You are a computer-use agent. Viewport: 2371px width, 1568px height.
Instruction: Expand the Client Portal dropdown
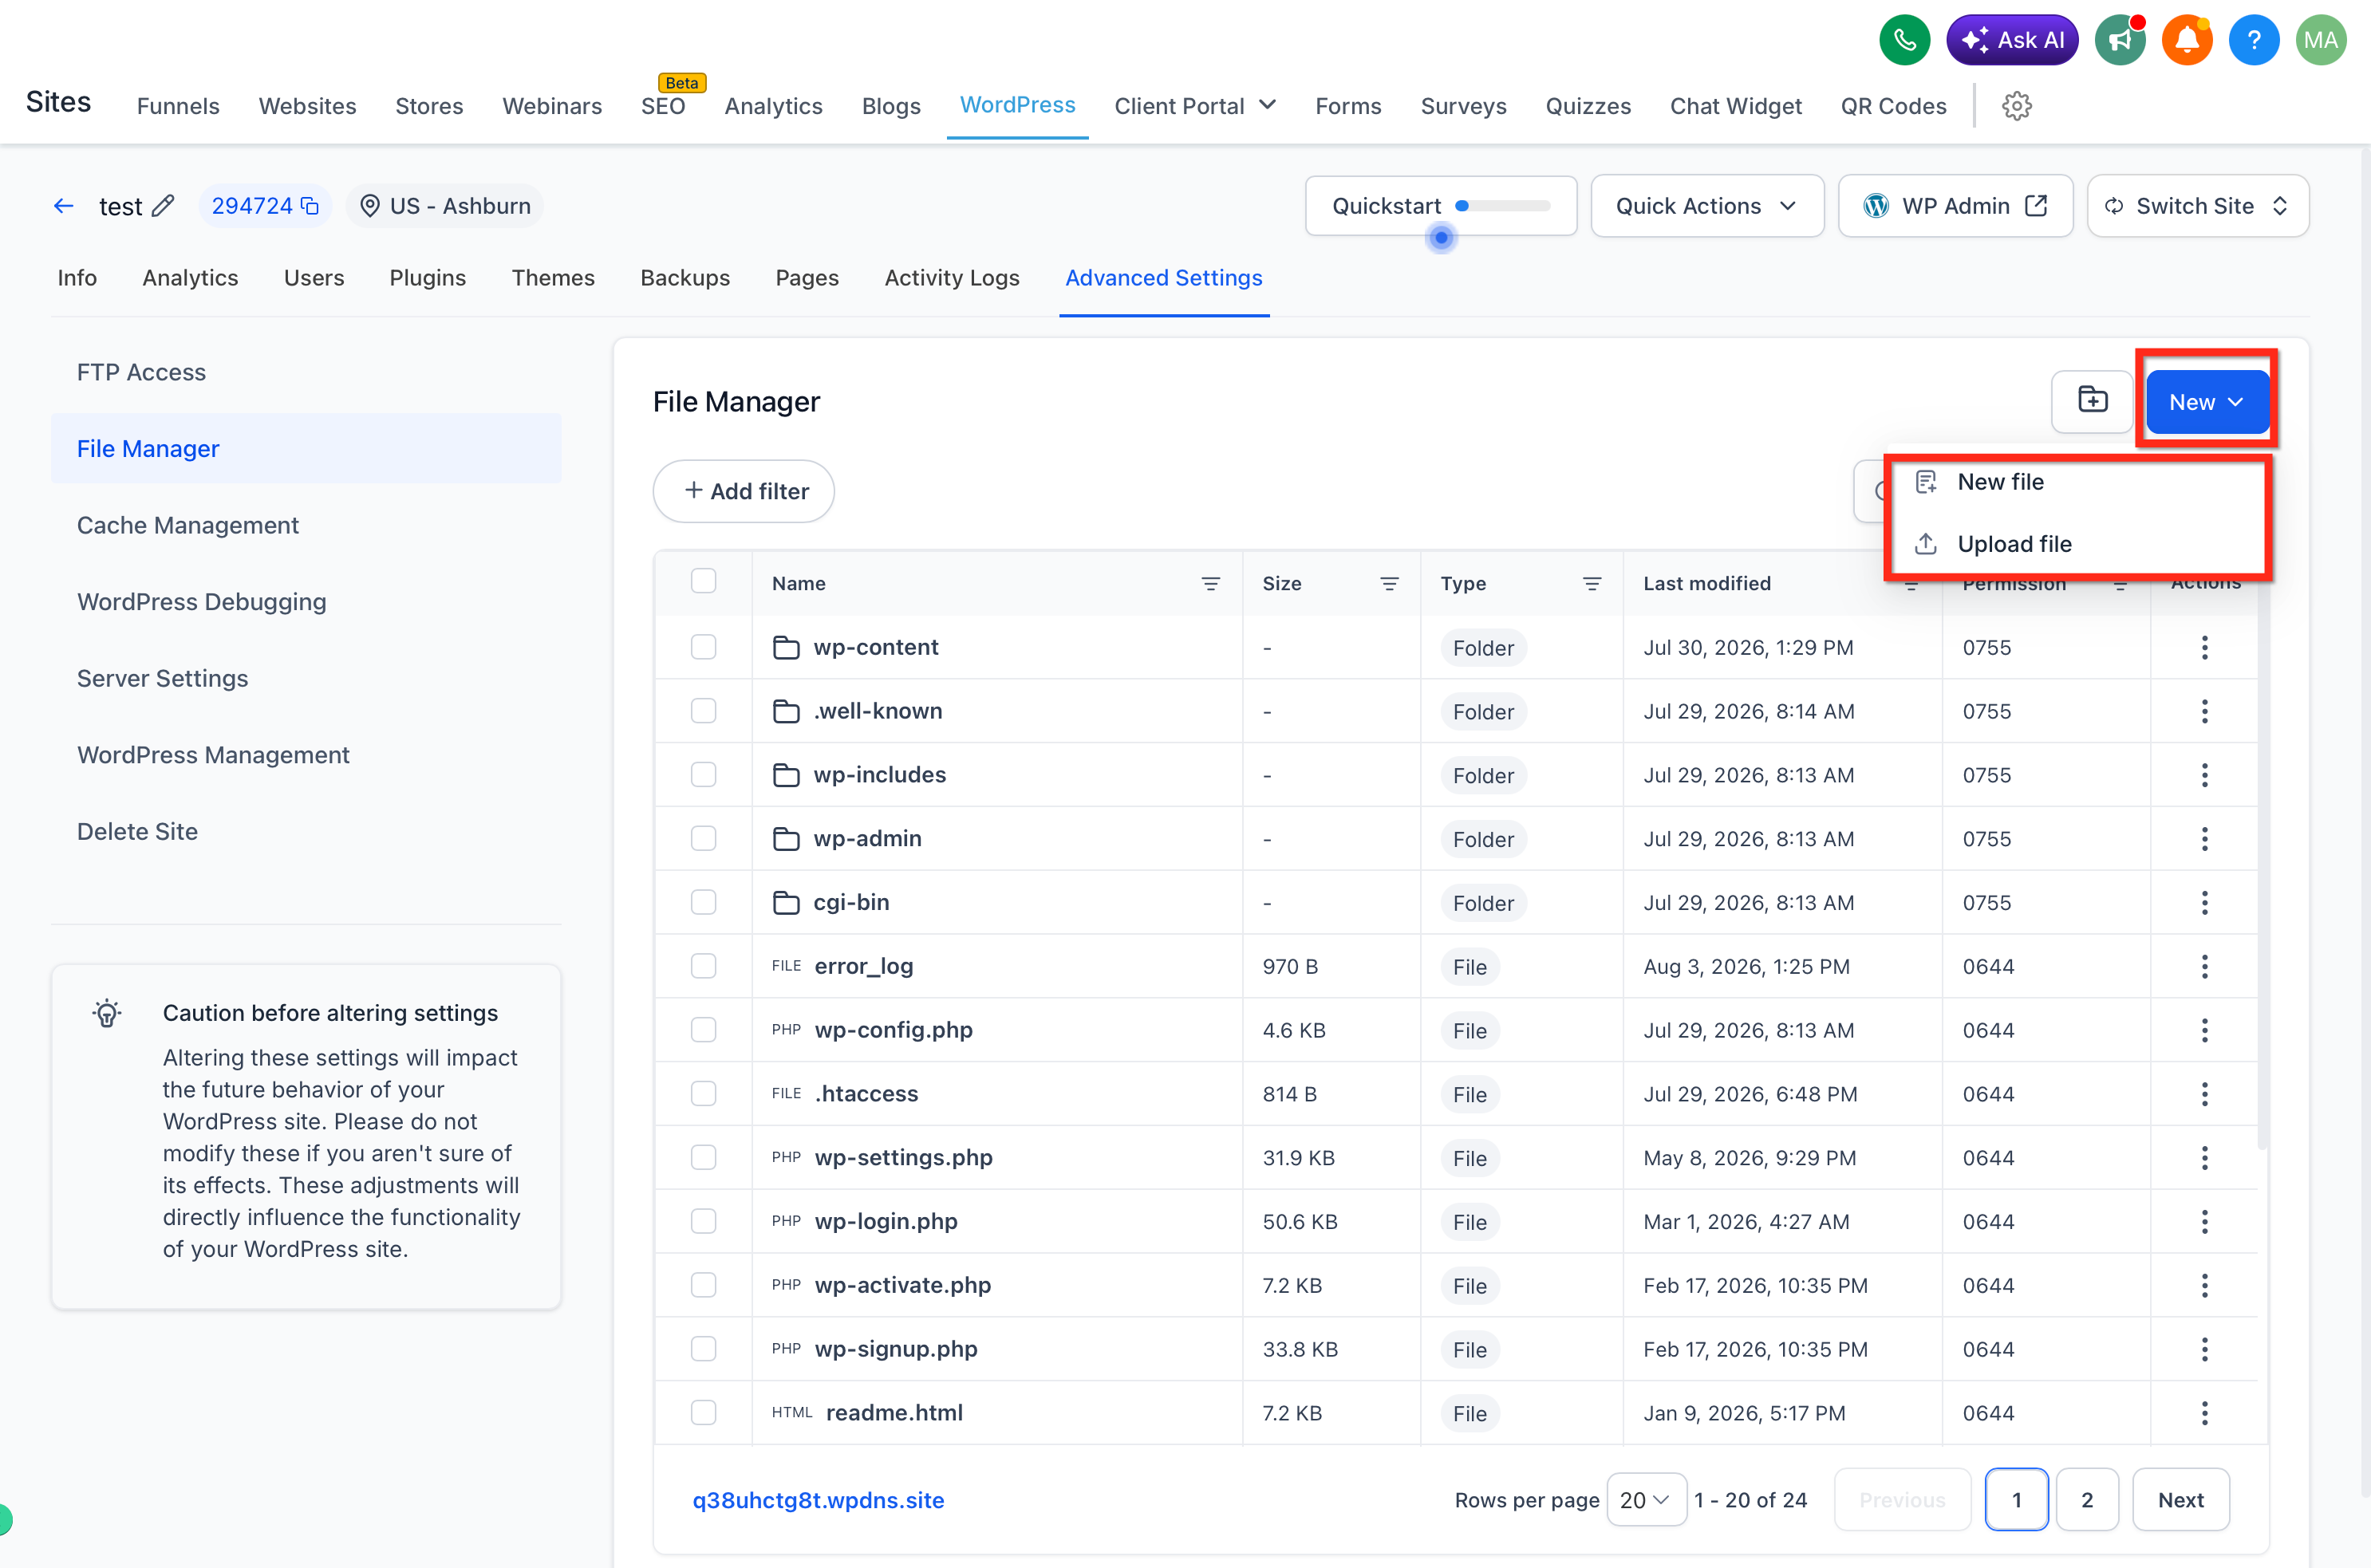[x=1195, y=106]
